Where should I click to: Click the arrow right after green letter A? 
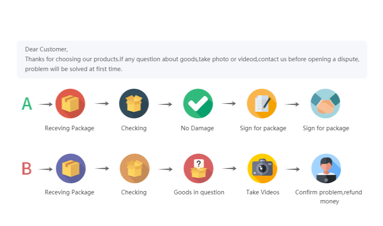coord(46,104)
